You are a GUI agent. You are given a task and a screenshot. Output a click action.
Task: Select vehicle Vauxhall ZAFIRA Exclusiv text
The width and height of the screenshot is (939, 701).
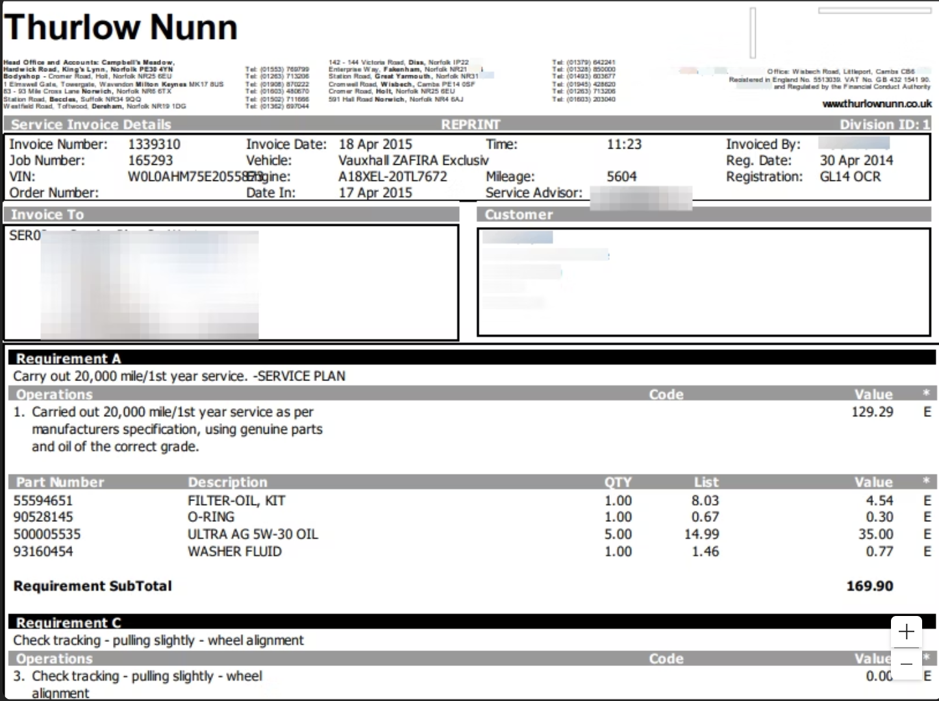tap(414, 160)
